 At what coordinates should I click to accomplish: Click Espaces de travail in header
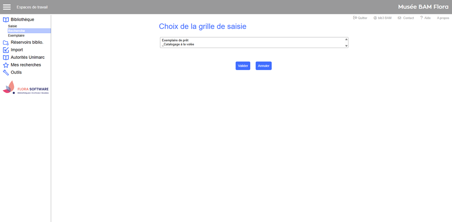32,7
